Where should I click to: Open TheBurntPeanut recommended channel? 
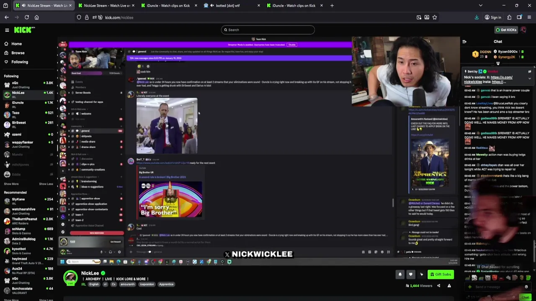pyautogui.click(x=28, y=221)
